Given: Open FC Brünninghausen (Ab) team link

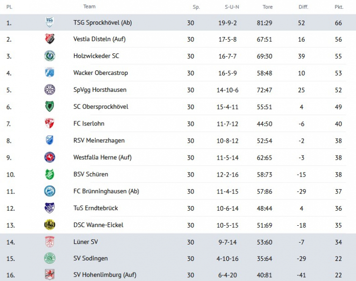Looking at the screenshot, I should (106, 191).
